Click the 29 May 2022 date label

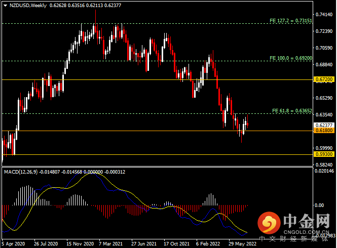coord(242,244)
